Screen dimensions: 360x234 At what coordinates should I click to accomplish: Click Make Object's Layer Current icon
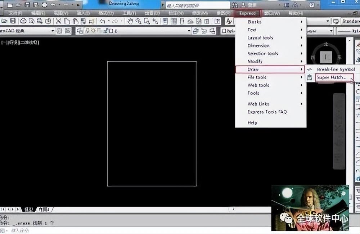tap(195, 31)
